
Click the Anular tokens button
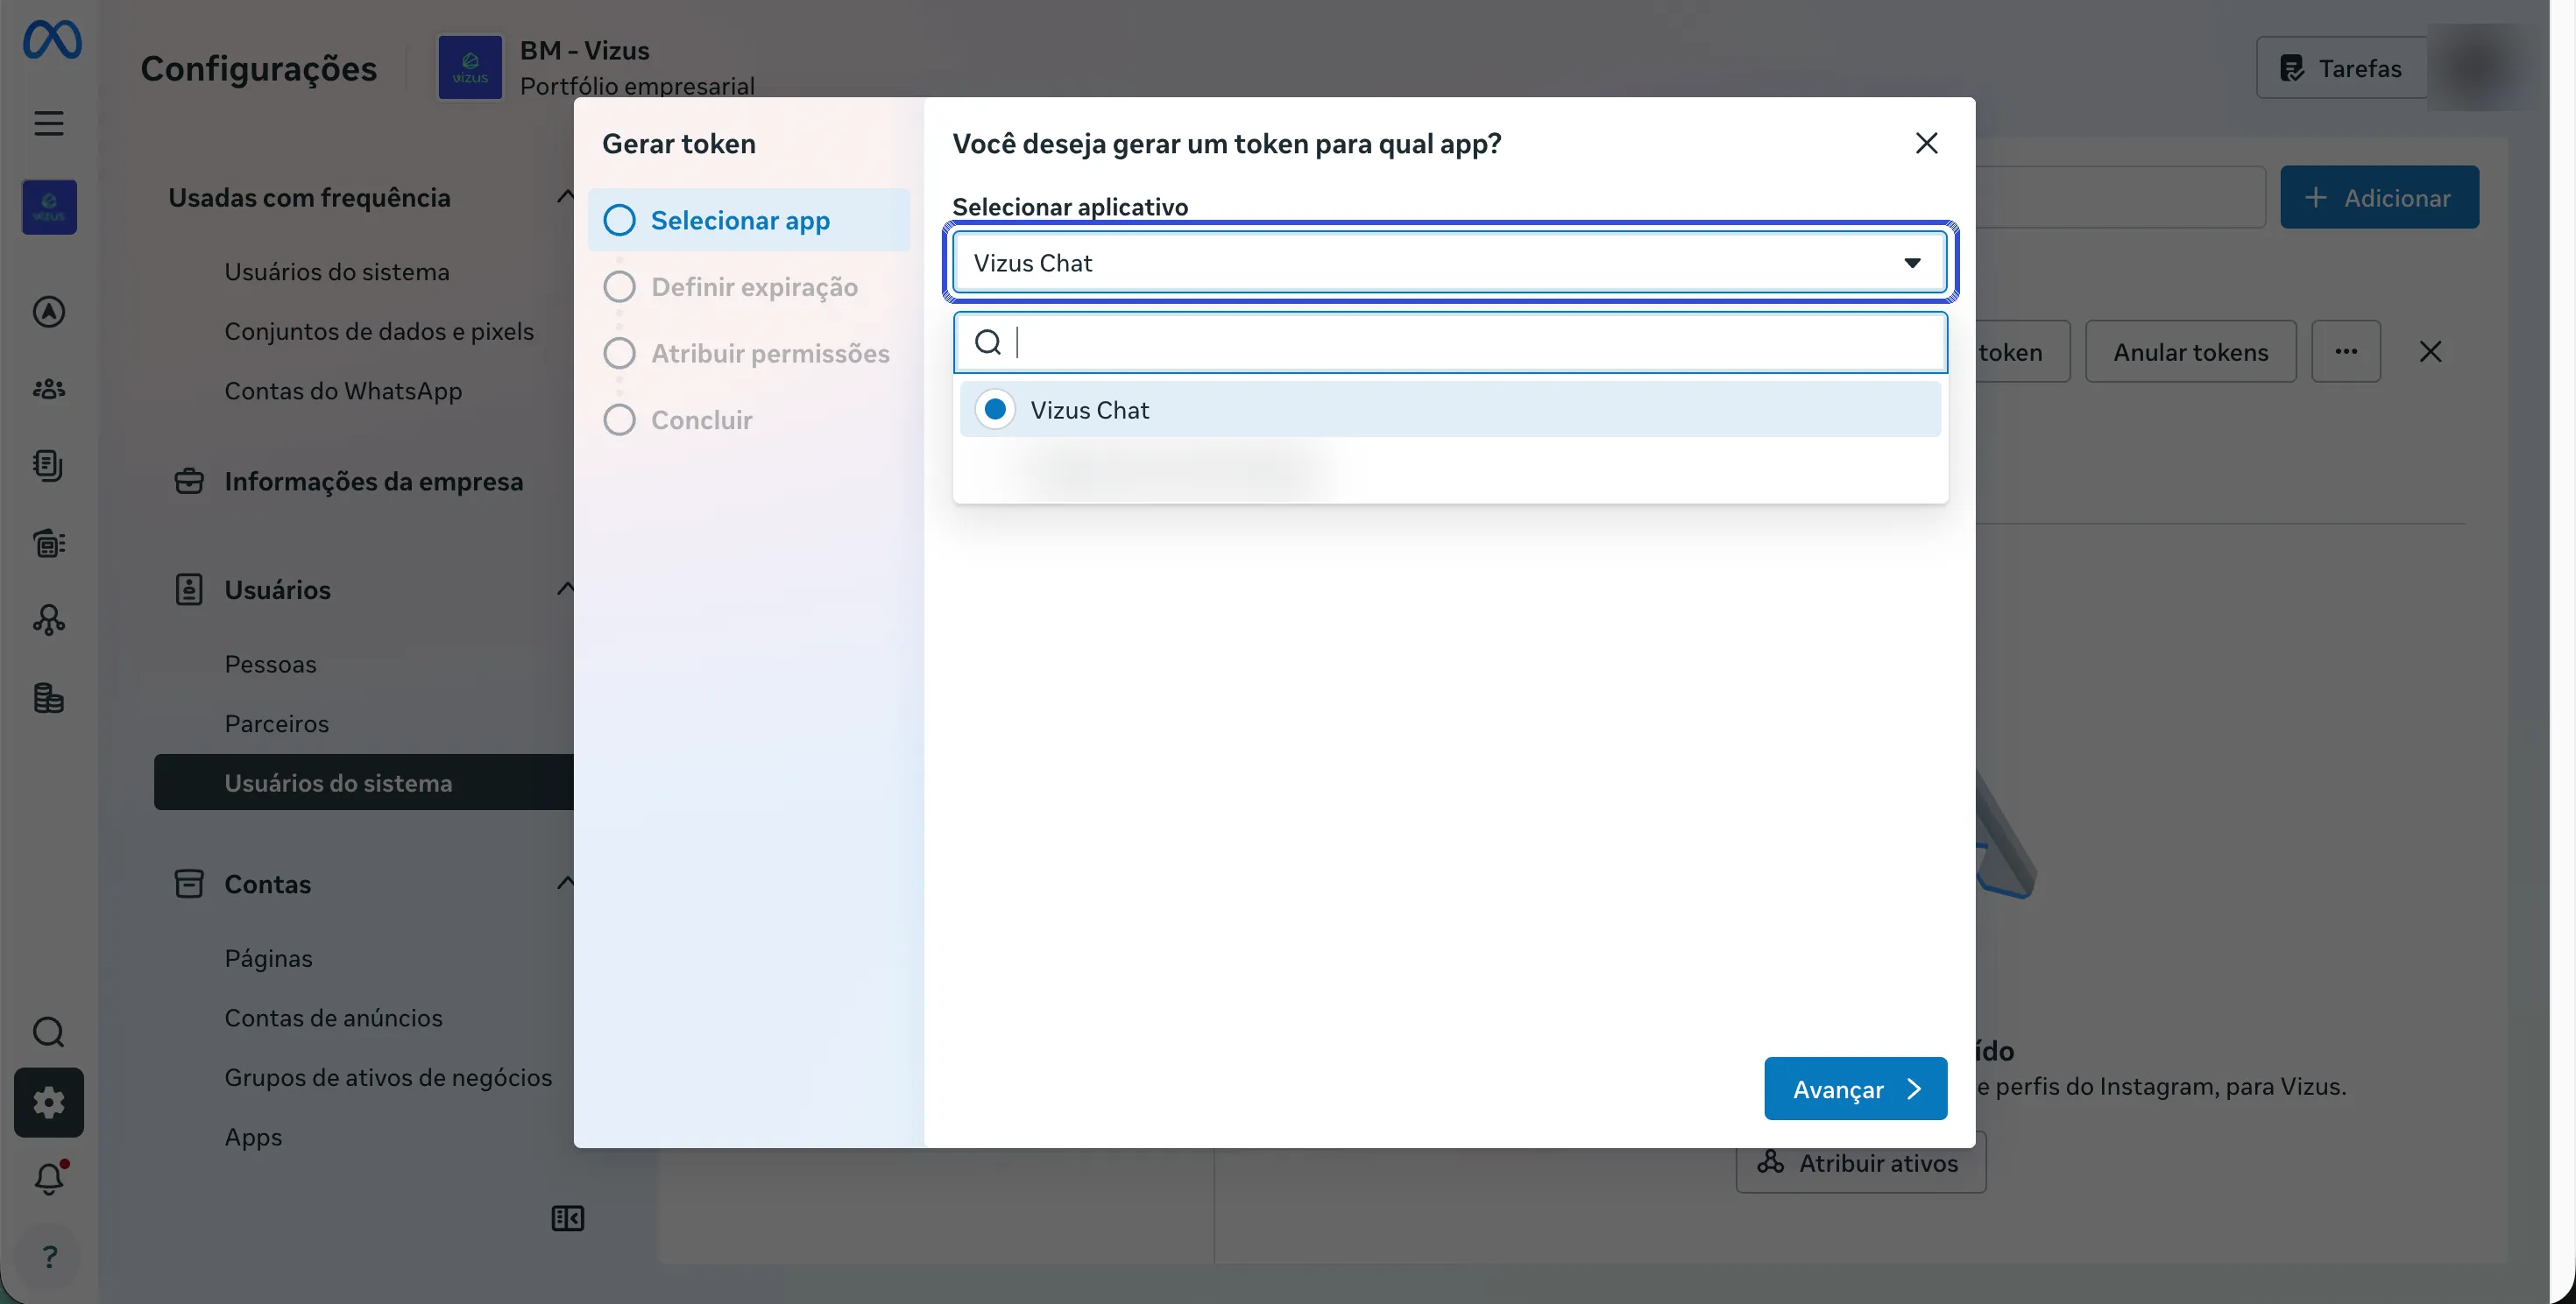2190,350
